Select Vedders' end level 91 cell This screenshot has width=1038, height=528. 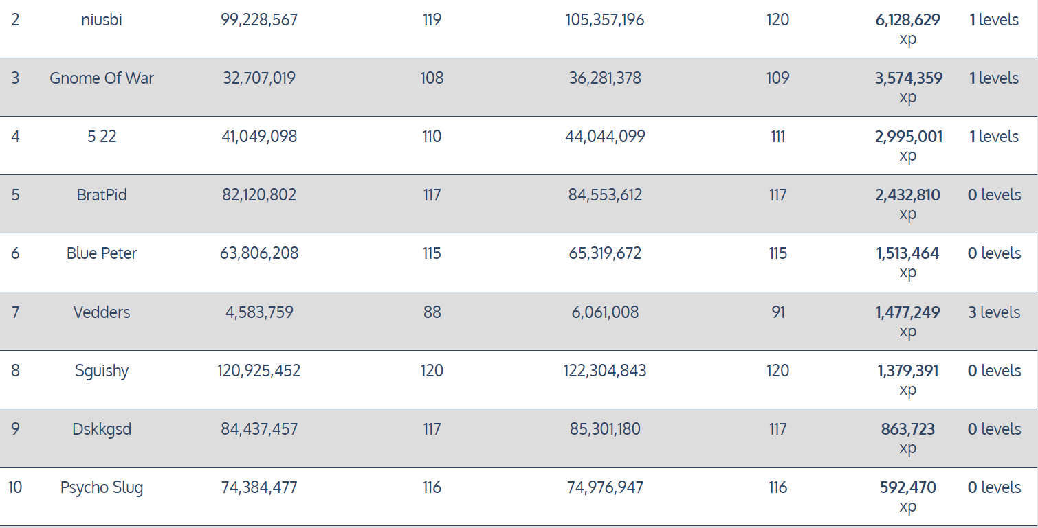[777, 312]
